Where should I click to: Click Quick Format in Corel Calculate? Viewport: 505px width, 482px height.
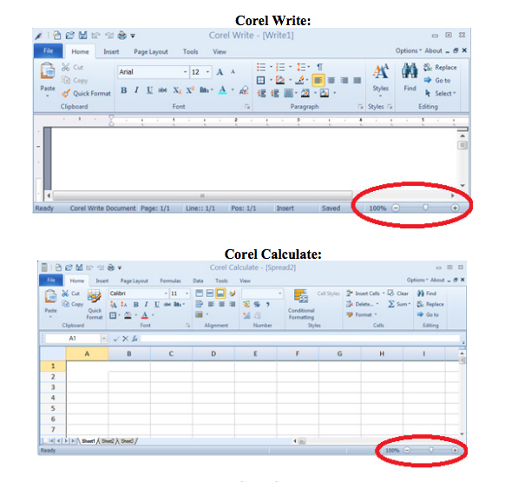click(95, 305)
